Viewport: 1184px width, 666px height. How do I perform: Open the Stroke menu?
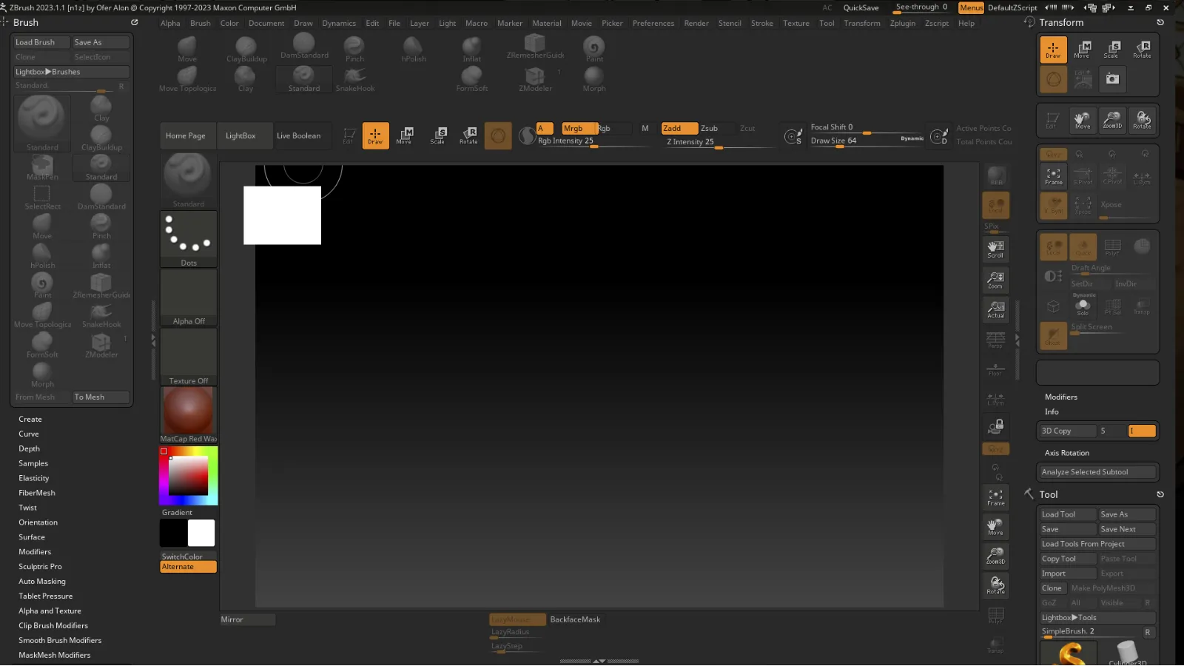[x=762, y=23]
